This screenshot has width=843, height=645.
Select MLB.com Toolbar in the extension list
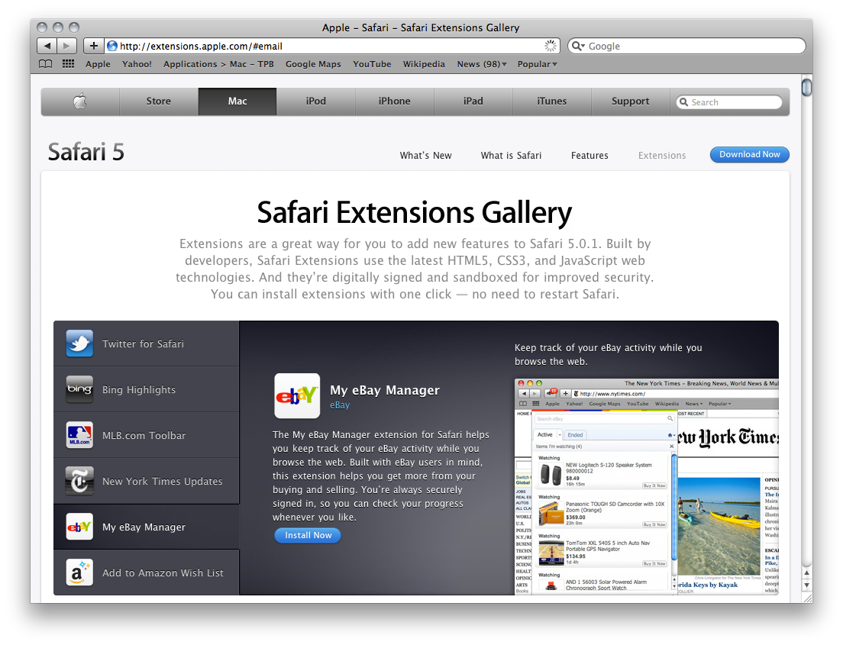tap(147, 435)
